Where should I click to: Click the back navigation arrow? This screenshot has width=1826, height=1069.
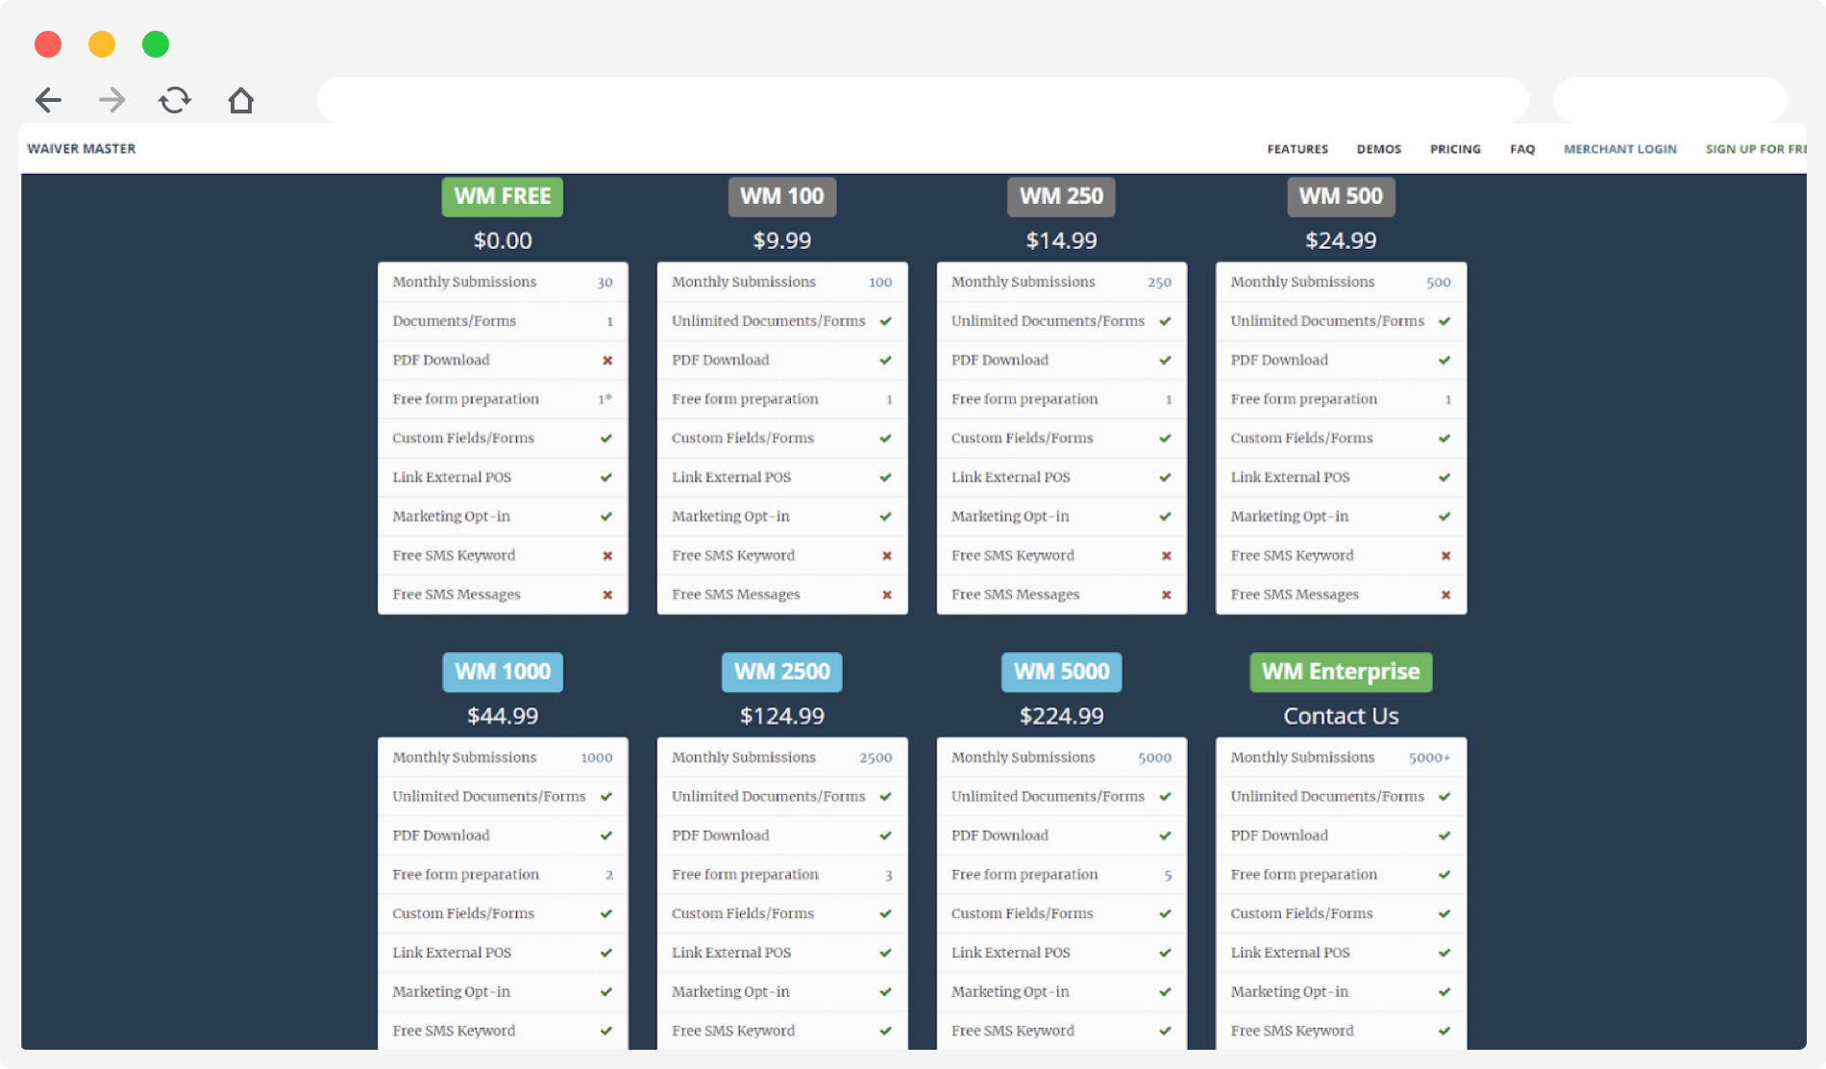[47, 99]
